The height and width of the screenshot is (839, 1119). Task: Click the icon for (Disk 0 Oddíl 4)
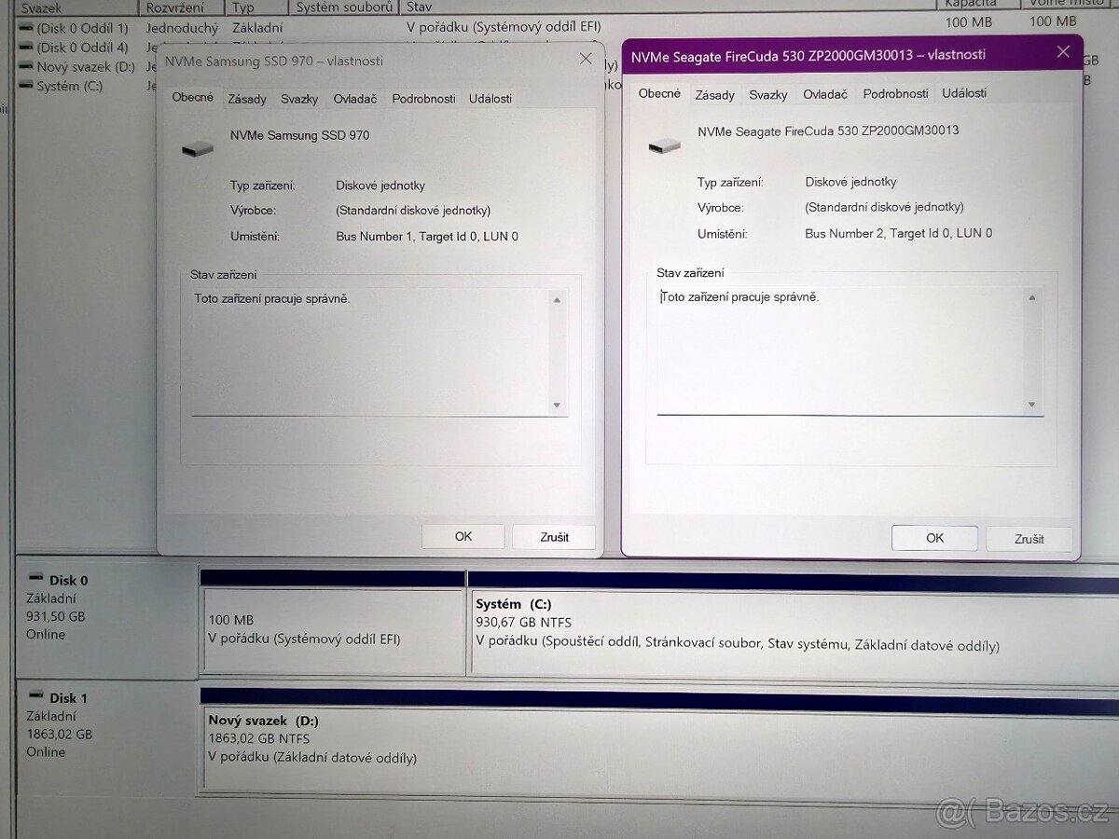[x=24, y=47]
